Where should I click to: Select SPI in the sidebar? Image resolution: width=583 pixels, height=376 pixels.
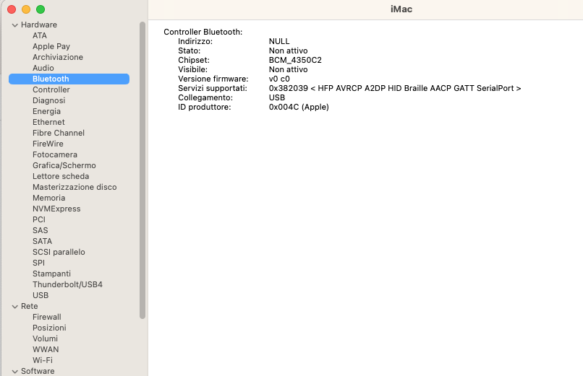(38, 263)
